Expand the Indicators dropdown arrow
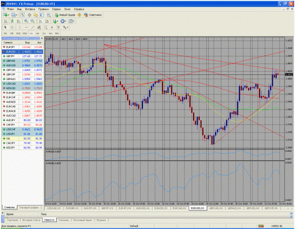The image size is (295, 229). click(58, 21)
